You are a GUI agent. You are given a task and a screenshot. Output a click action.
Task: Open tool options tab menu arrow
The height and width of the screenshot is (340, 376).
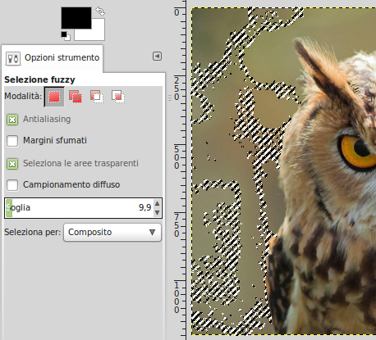pyautogui.click(x=157, y=57)
